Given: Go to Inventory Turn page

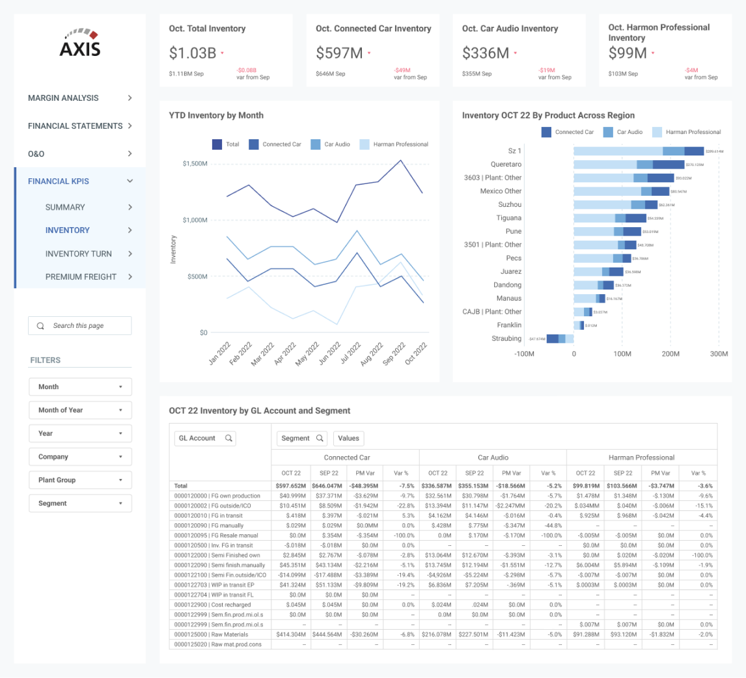Looking at the screenshot, I should [x=79, y=254].
